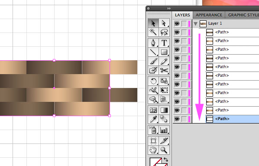Pick the Hand tool
The height and width of the screenshot is (166, 259).
153,150
